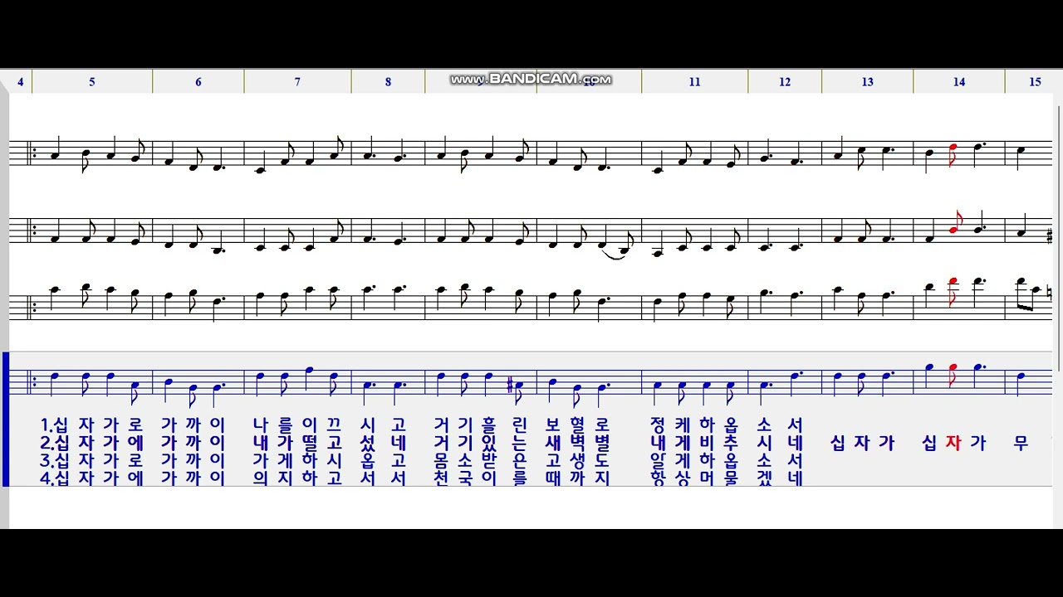Select the lyric syllable '항' in verse 4
Screen dimensions: 1063x597
pyautogui.click(x=659, y=478)
